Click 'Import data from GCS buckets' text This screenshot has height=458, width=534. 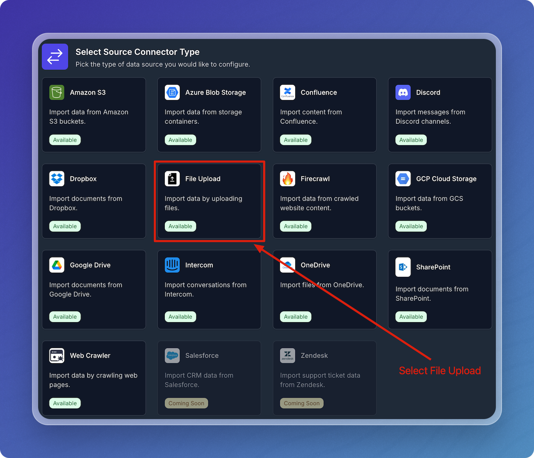pyautogui.click(x=429, y=203)
